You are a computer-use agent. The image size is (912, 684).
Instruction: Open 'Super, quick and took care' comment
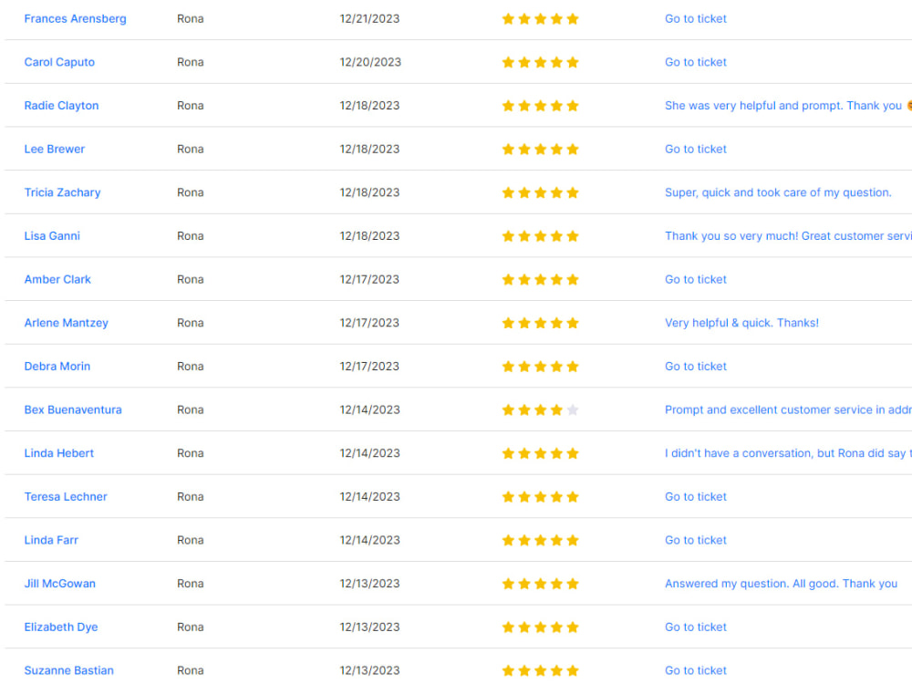point(778,192)
